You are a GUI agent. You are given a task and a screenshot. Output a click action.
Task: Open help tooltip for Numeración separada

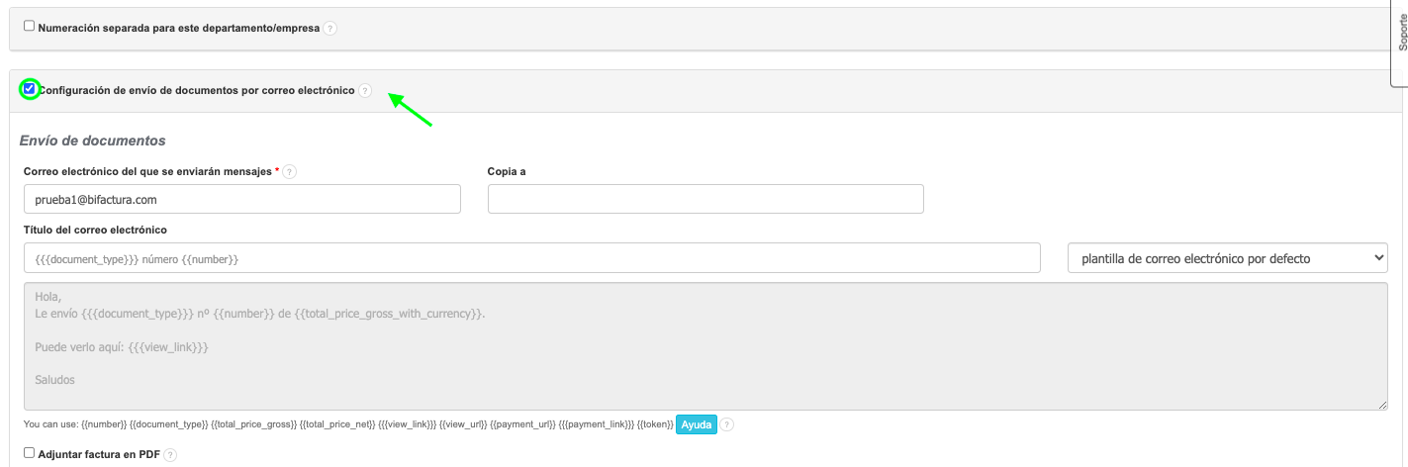click(x=330, y=29)
